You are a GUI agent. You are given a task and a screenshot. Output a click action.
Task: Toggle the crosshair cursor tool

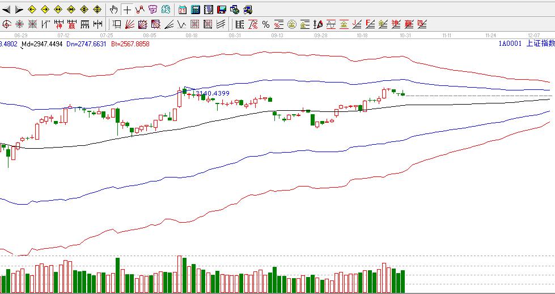(x=127, y=10)
